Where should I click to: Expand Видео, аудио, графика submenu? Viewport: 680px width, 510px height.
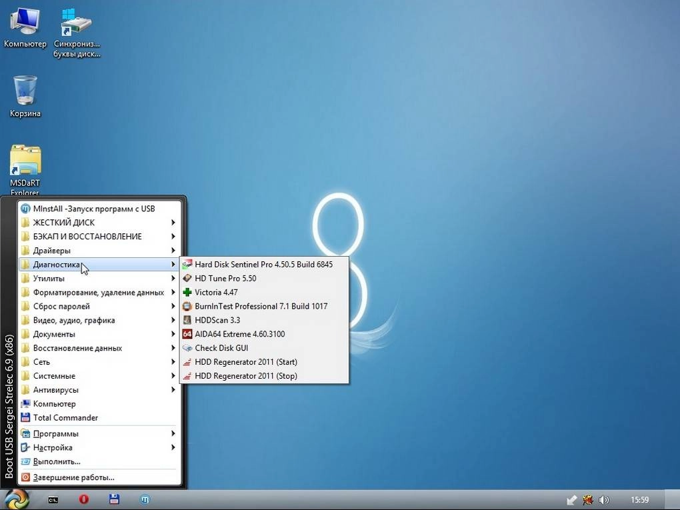(x=99, y=320)
